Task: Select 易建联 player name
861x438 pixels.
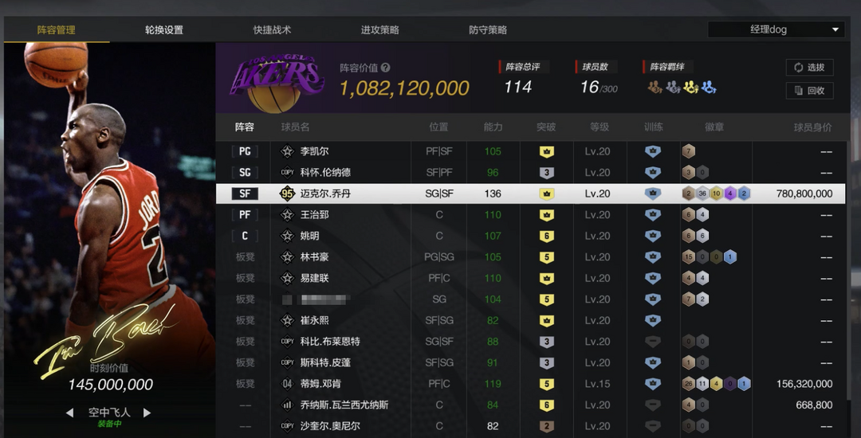Action: pyautogui.click(x=315, y=279)
